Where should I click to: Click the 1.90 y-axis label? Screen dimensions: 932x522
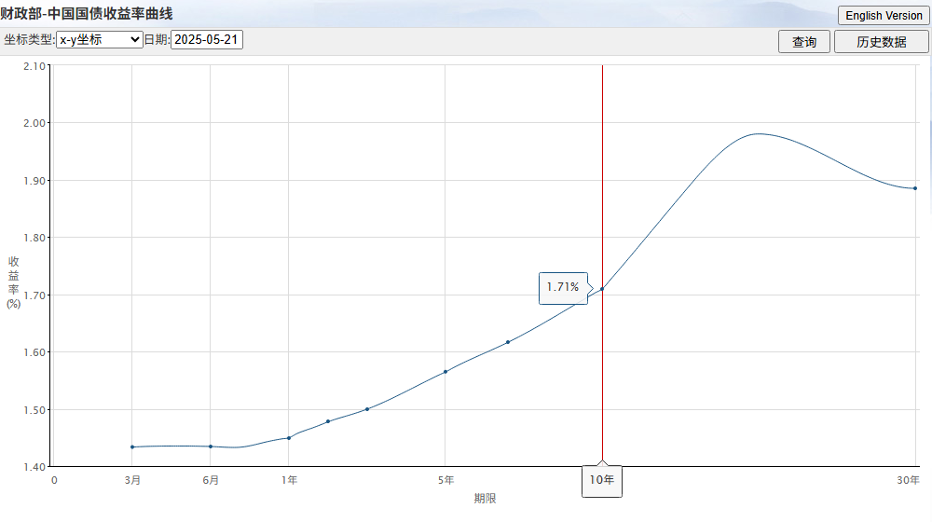(34, 181)
